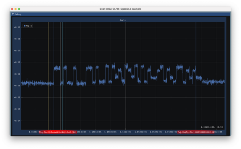Click the teal vertical marker line
241x149 pixels.
[x=62, y=76]
